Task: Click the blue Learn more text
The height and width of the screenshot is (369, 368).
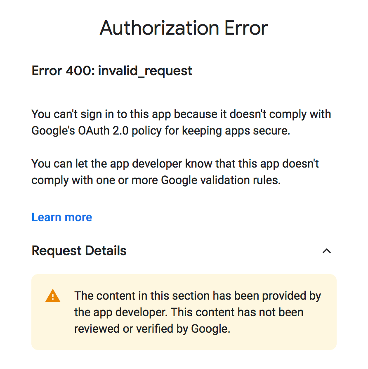Action: coord(61,217)
